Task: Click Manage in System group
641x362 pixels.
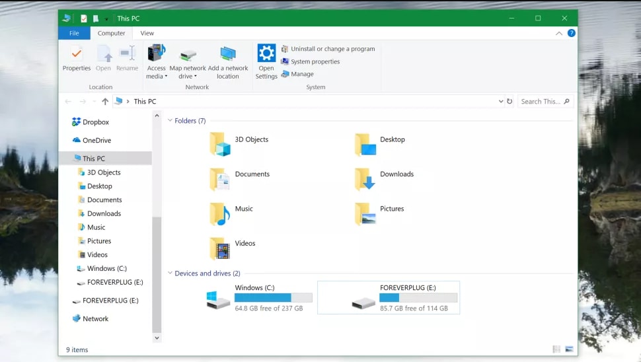Action: coord(297,74)
